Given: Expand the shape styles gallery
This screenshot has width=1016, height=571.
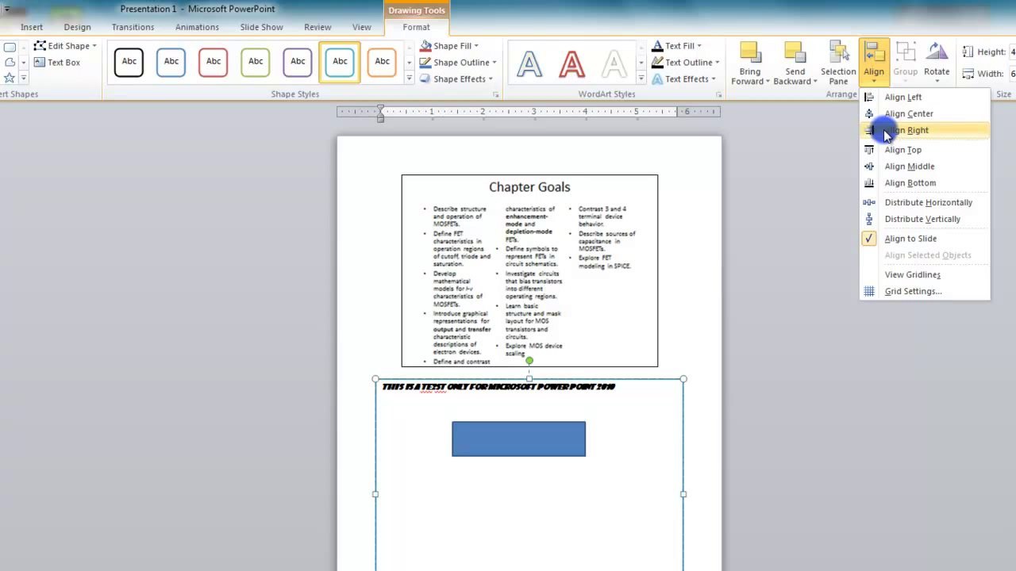Looking at the screenshot, I should pos(410,79).
